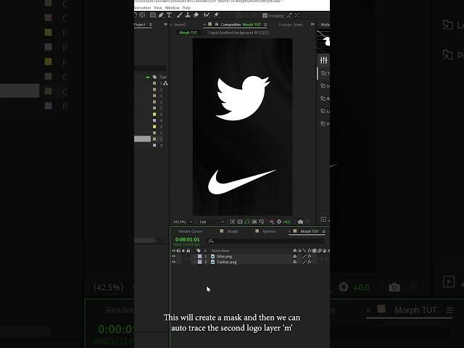Click the camera snapshot icon in viewer
Viewport: 464px width, 348px height.
(x=300, y=222)
